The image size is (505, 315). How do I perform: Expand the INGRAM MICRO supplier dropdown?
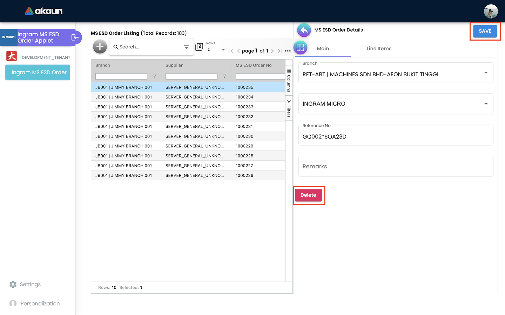[486, 104]
